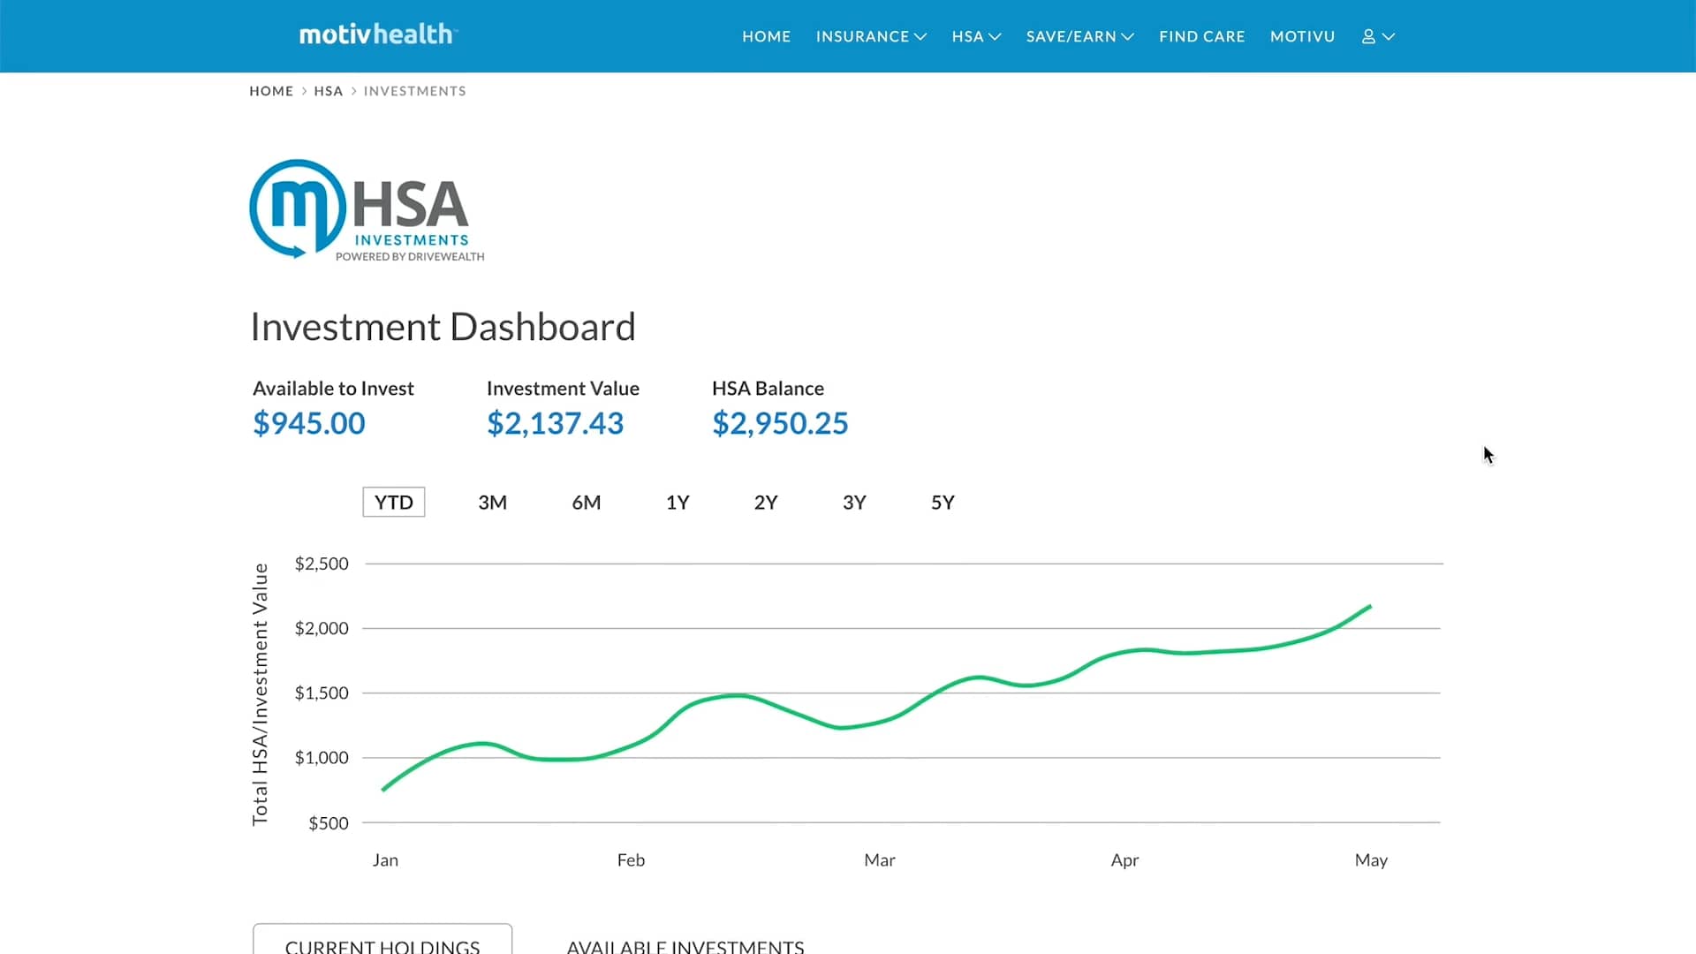1696x954 pixels.
Task: Open FIND CARE page
Action: (1201, 36)
